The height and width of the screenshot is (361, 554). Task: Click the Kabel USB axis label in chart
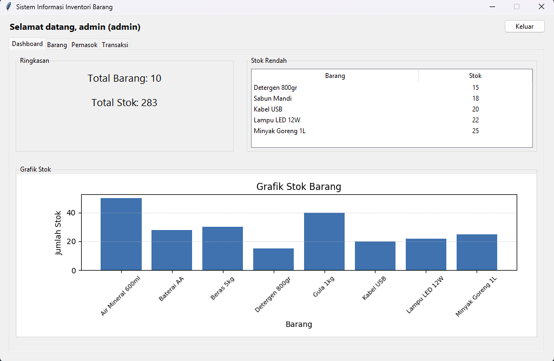click(x=374, y=288)
